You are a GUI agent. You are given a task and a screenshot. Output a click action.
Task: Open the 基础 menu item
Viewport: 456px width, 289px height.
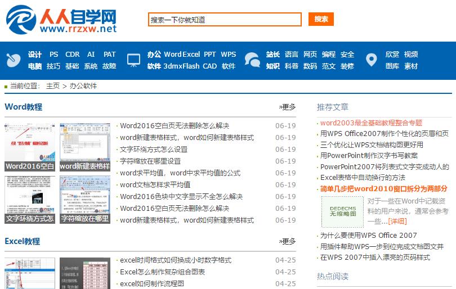pyautogui.click(x=72, y=66)
